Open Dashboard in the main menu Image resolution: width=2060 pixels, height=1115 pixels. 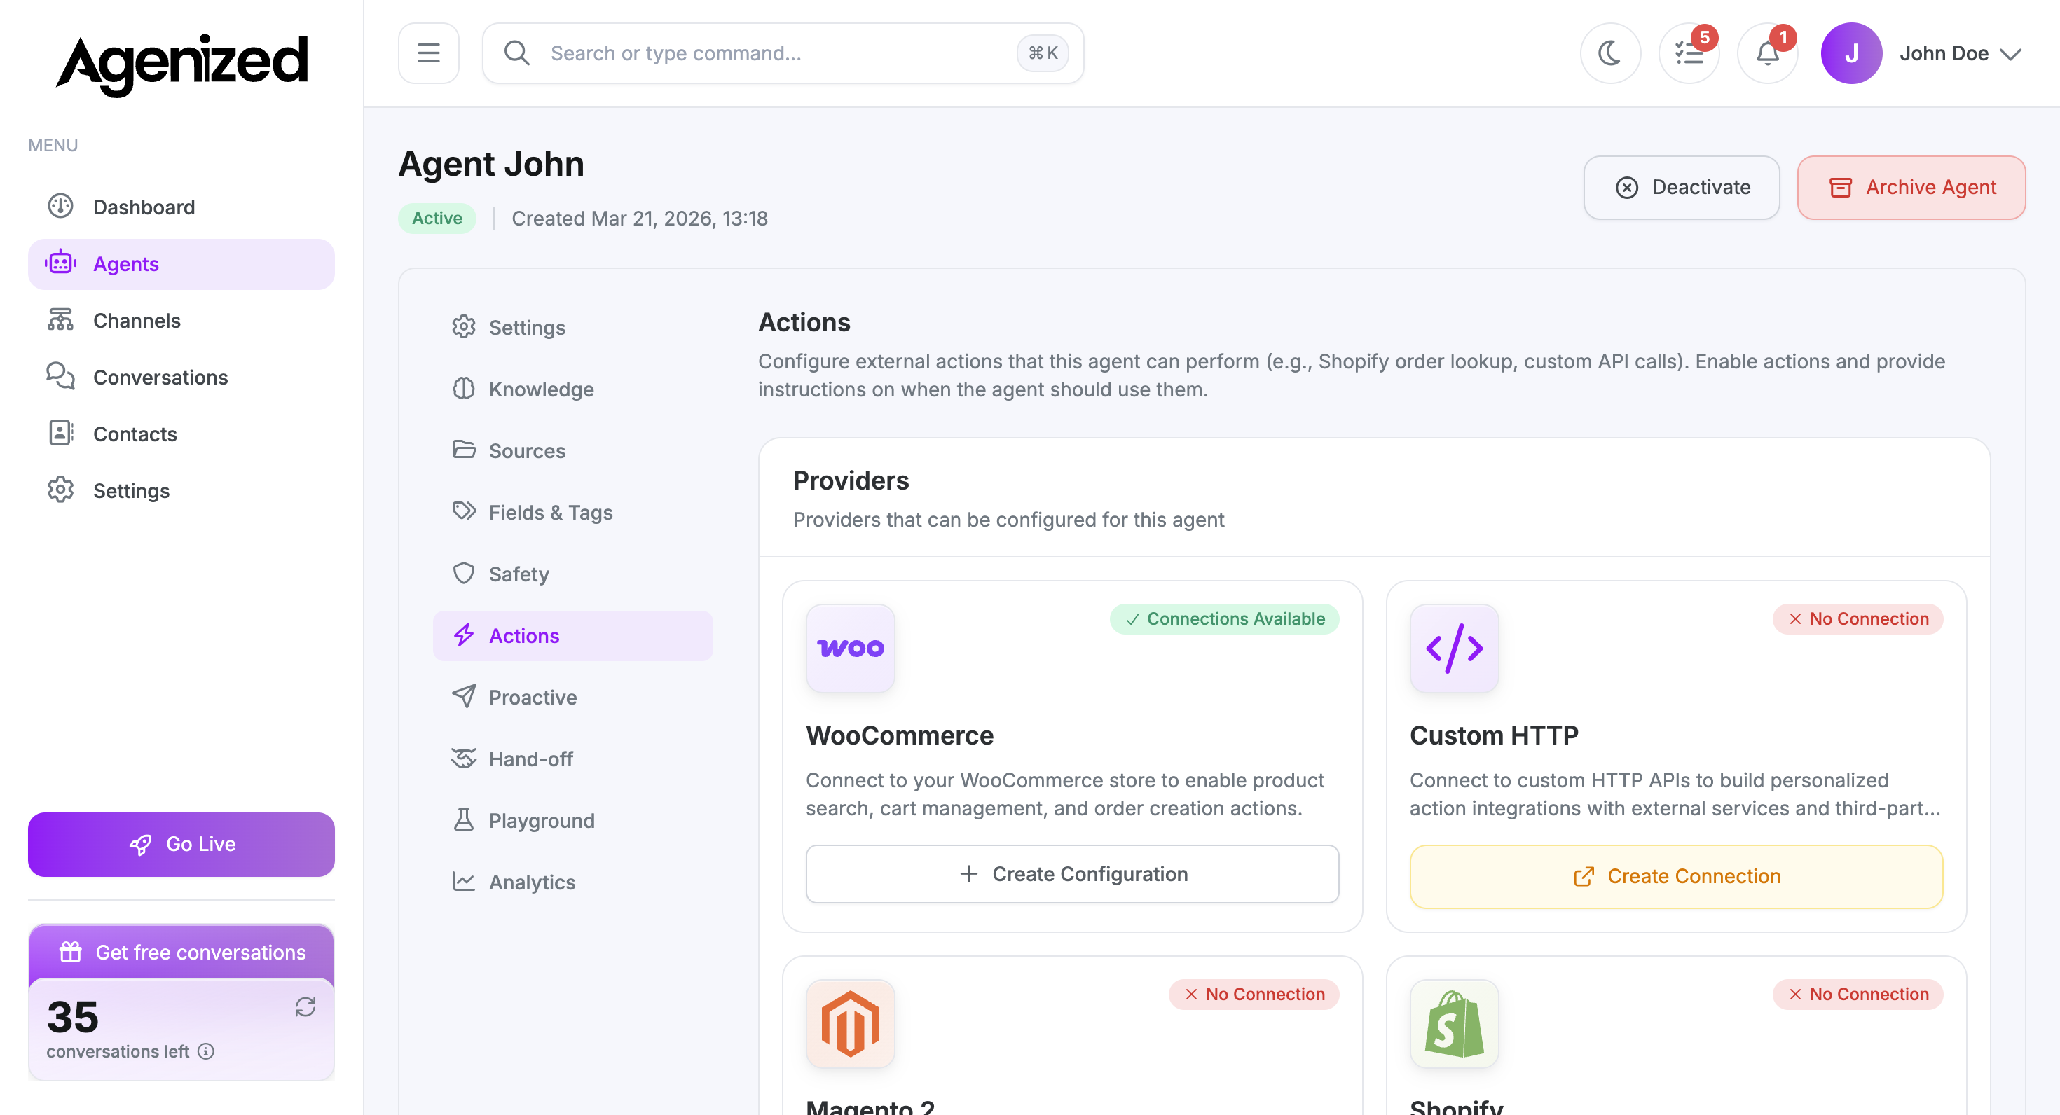[181, 207]
